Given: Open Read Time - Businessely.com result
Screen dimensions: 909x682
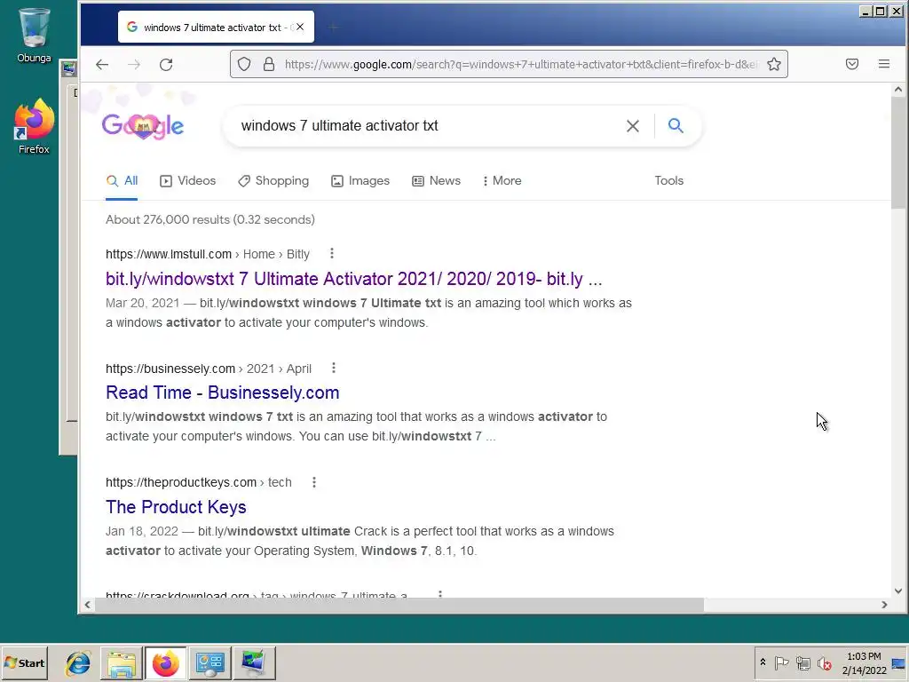Looking at the screenshot, I should [x=222, y=393].
